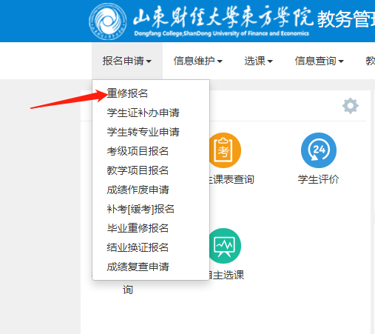Expand the 选课 menu

(x=258, y=61)
